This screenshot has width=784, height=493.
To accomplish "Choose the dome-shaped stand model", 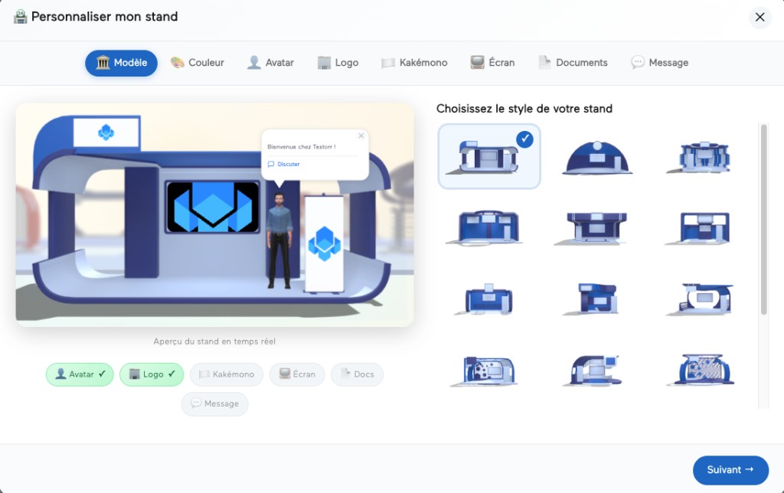I will pyautogui.click(x=597, y=158).
